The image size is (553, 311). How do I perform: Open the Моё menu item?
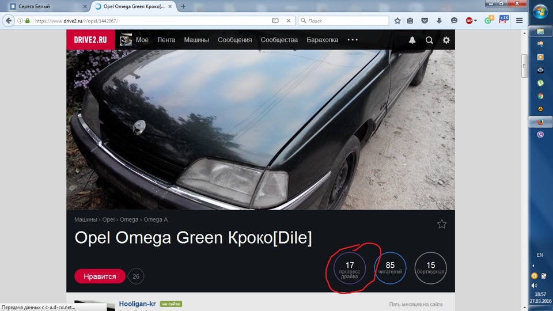pos(142,40)
